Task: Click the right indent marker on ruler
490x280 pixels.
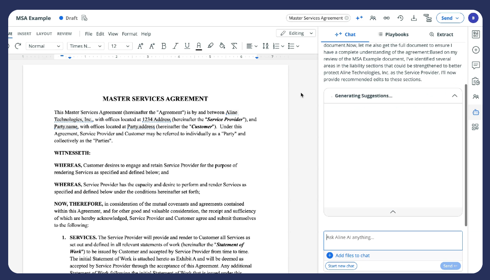Action: [257, 57]
